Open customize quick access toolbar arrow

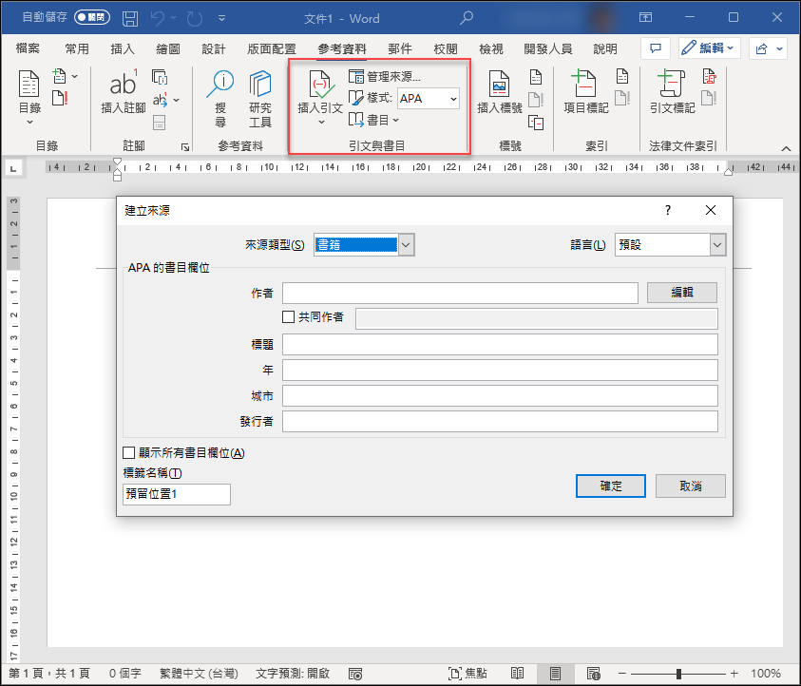(x=221, y=18)
